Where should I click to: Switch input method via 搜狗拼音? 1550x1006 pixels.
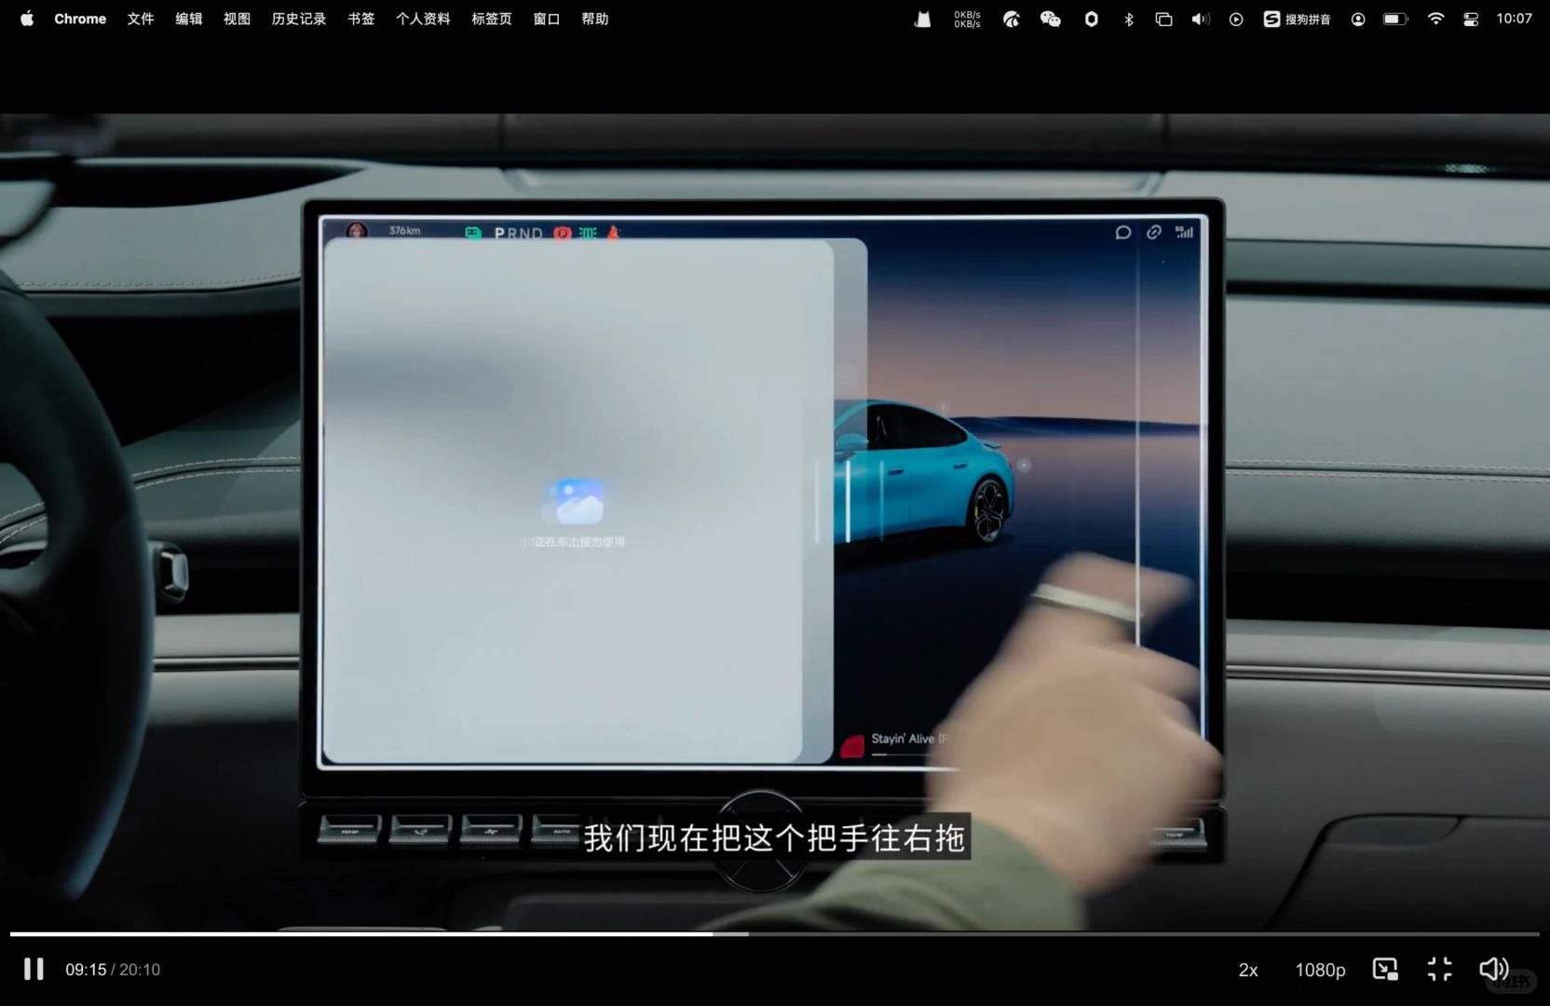click(x=1297, y=19)
